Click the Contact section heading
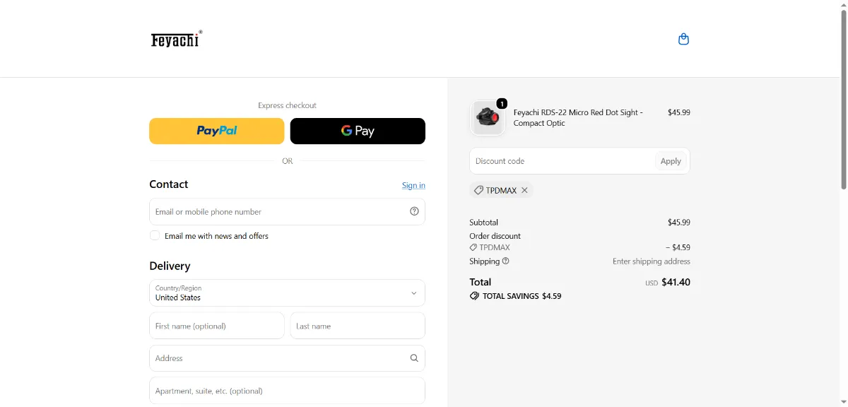This screenshot has height=407, width=848. coord(169,184)
